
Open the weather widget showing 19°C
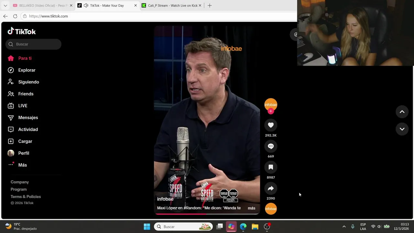[x=21, y=227]
